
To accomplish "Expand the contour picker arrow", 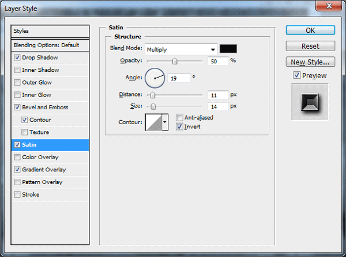I will pyautogui.click(x=165, y=122).
